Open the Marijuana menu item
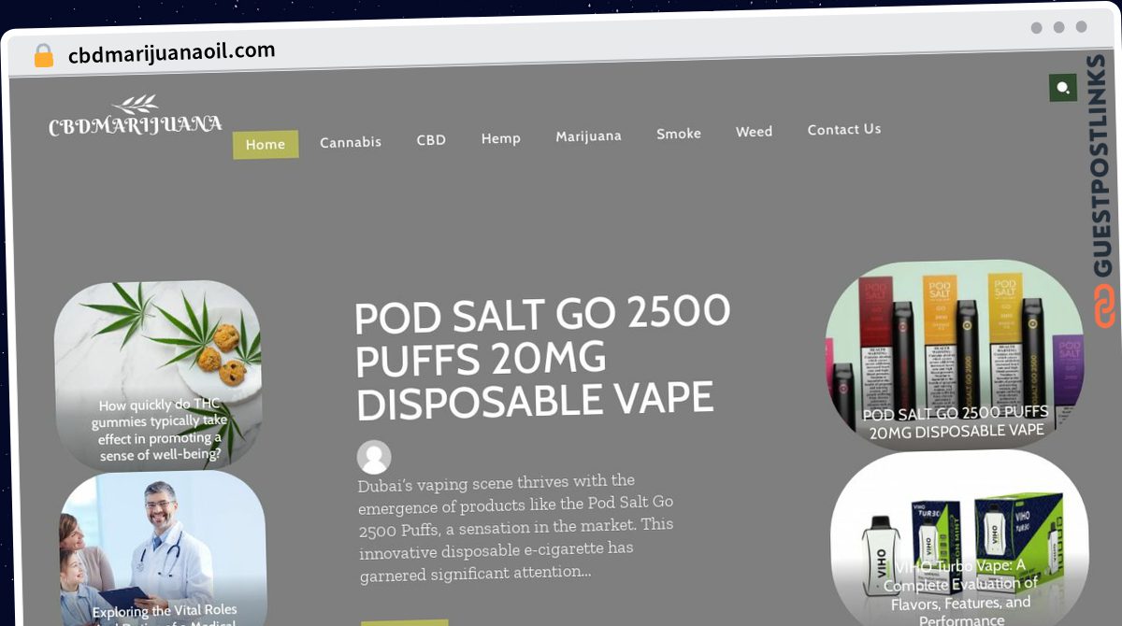The height and width of the screenshot is (626, 1122). [588, 136]
